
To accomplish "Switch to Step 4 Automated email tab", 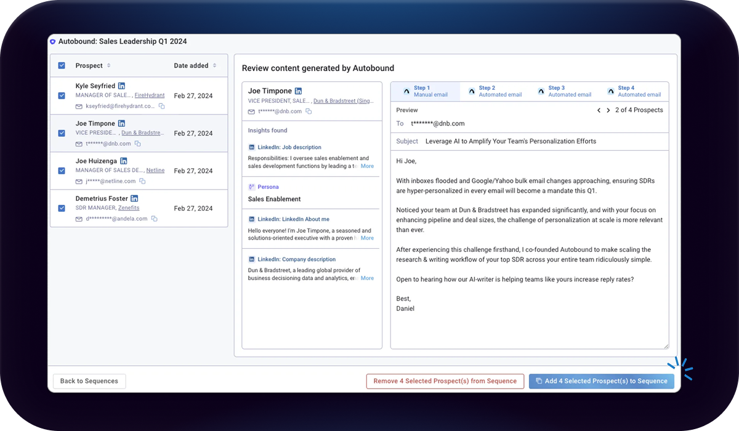I will [634, 91].
